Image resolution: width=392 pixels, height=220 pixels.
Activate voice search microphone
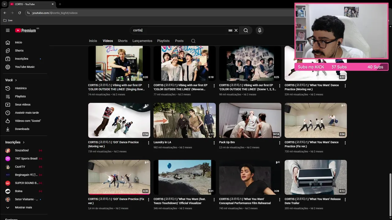pyautogui.click(x=260, y=30)
